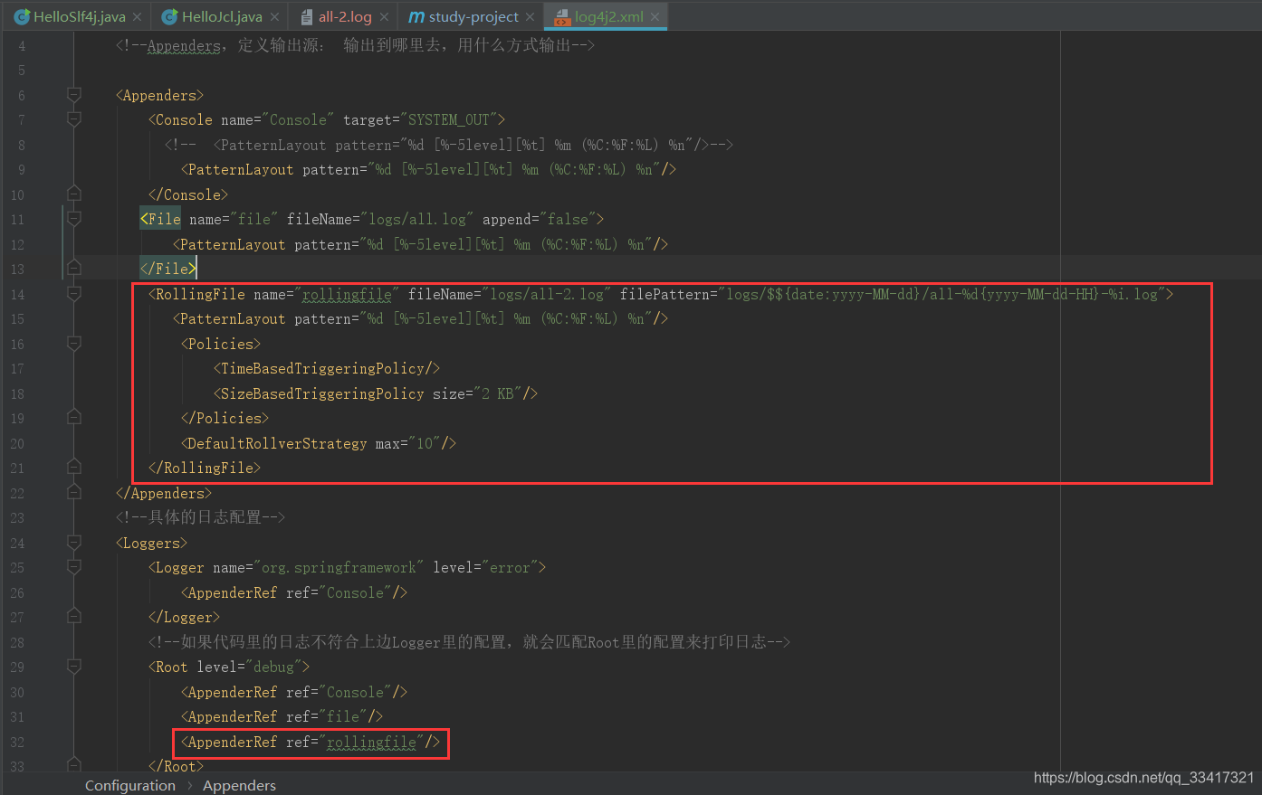Click the HelloJcl.java class file icon
The width and height of the screenshot is (1262, 795).
pyautogui.click(x=169, y=16)
